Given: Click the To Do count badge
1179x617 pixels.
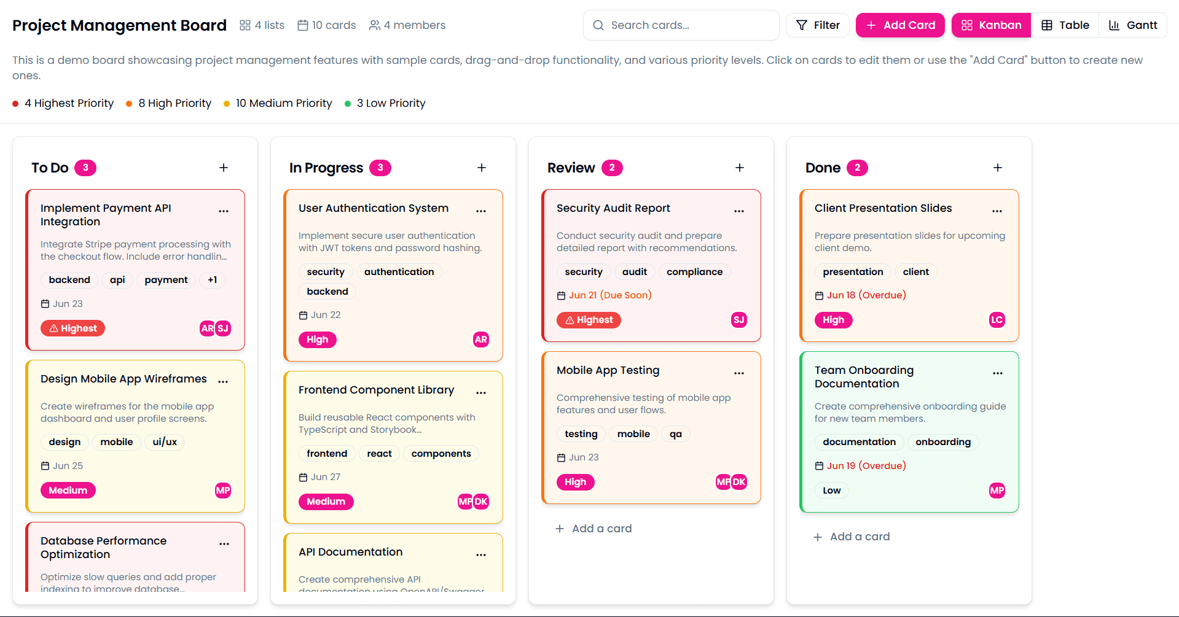Looking at the screenshot, I should pos(85,168).
